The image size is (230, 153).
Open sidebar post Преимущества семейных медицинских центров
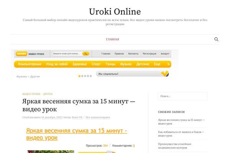(175, 146)
